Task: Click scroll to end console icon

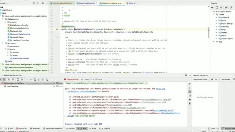Action: [190, 95]
